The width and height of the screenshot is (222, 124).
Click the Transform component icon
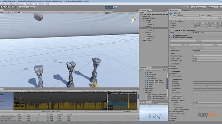172,21
